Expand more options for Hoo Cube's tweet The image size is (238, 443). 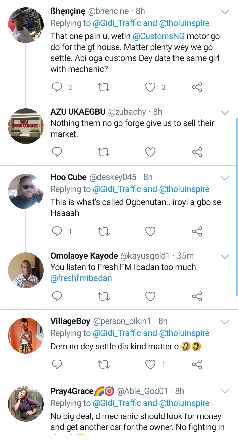pos(225,178)
